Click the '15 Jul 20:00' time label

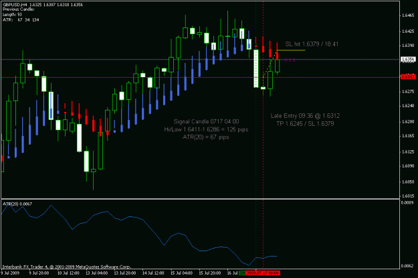tap(210, 273)
